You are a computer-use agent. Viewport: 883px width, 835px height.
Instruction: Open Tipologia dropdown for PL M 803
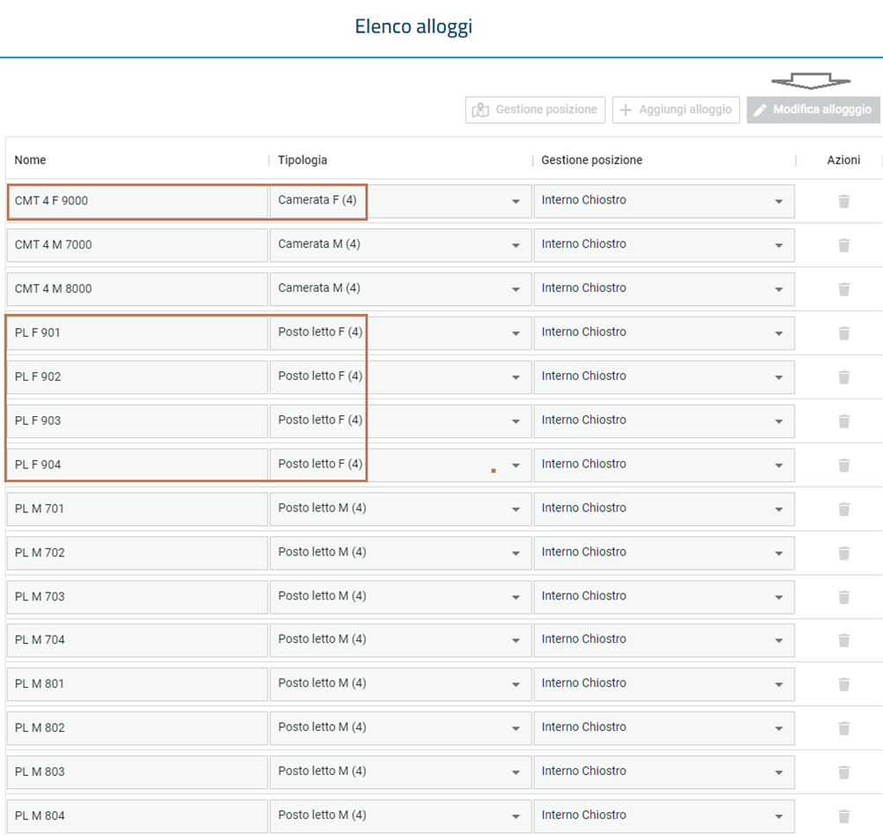400,772
